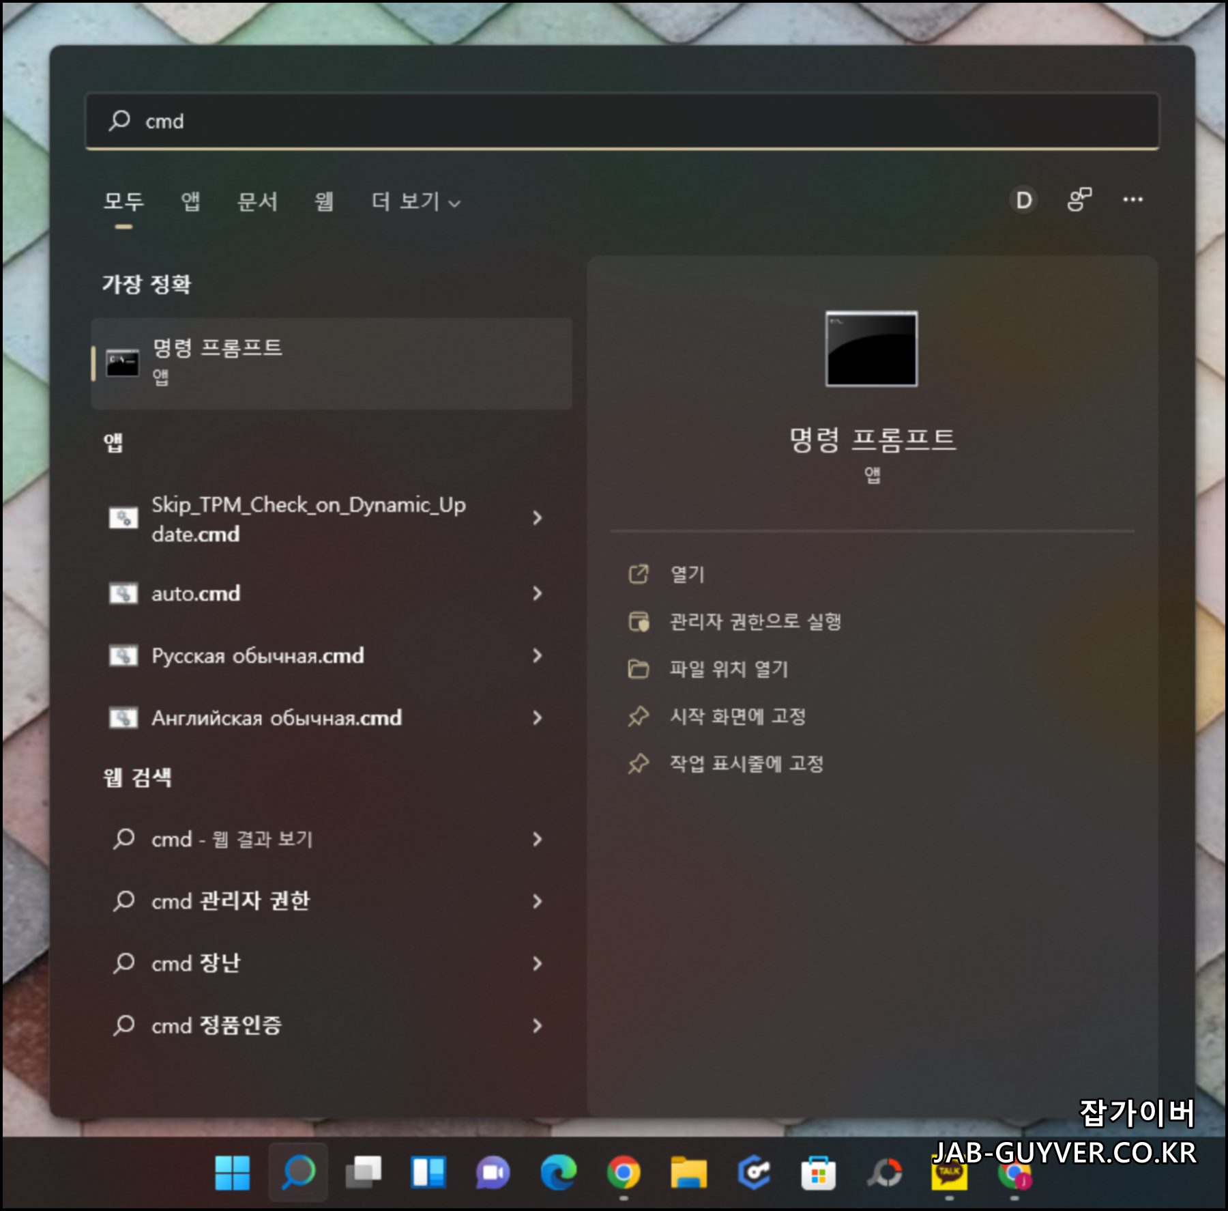Switch to the 문서 search filter tab
The width and height of the screenshot is (1228, 1211).
coord(258,202)
